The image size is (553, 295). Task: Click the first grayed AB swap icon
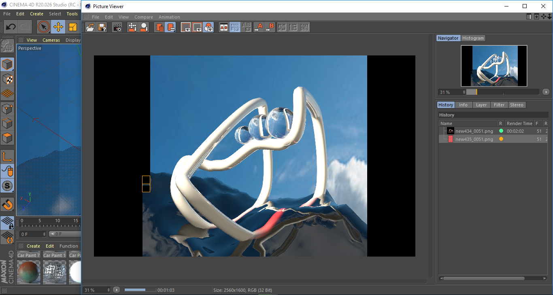coord(282,27)
